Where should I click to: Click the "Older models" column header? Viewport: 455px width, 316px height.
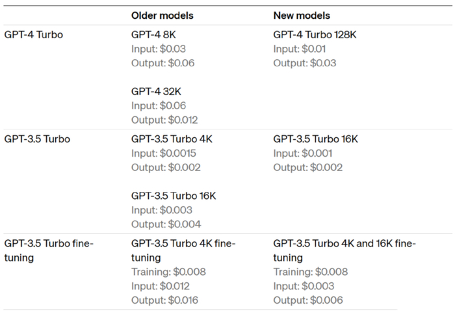(162, 15)
